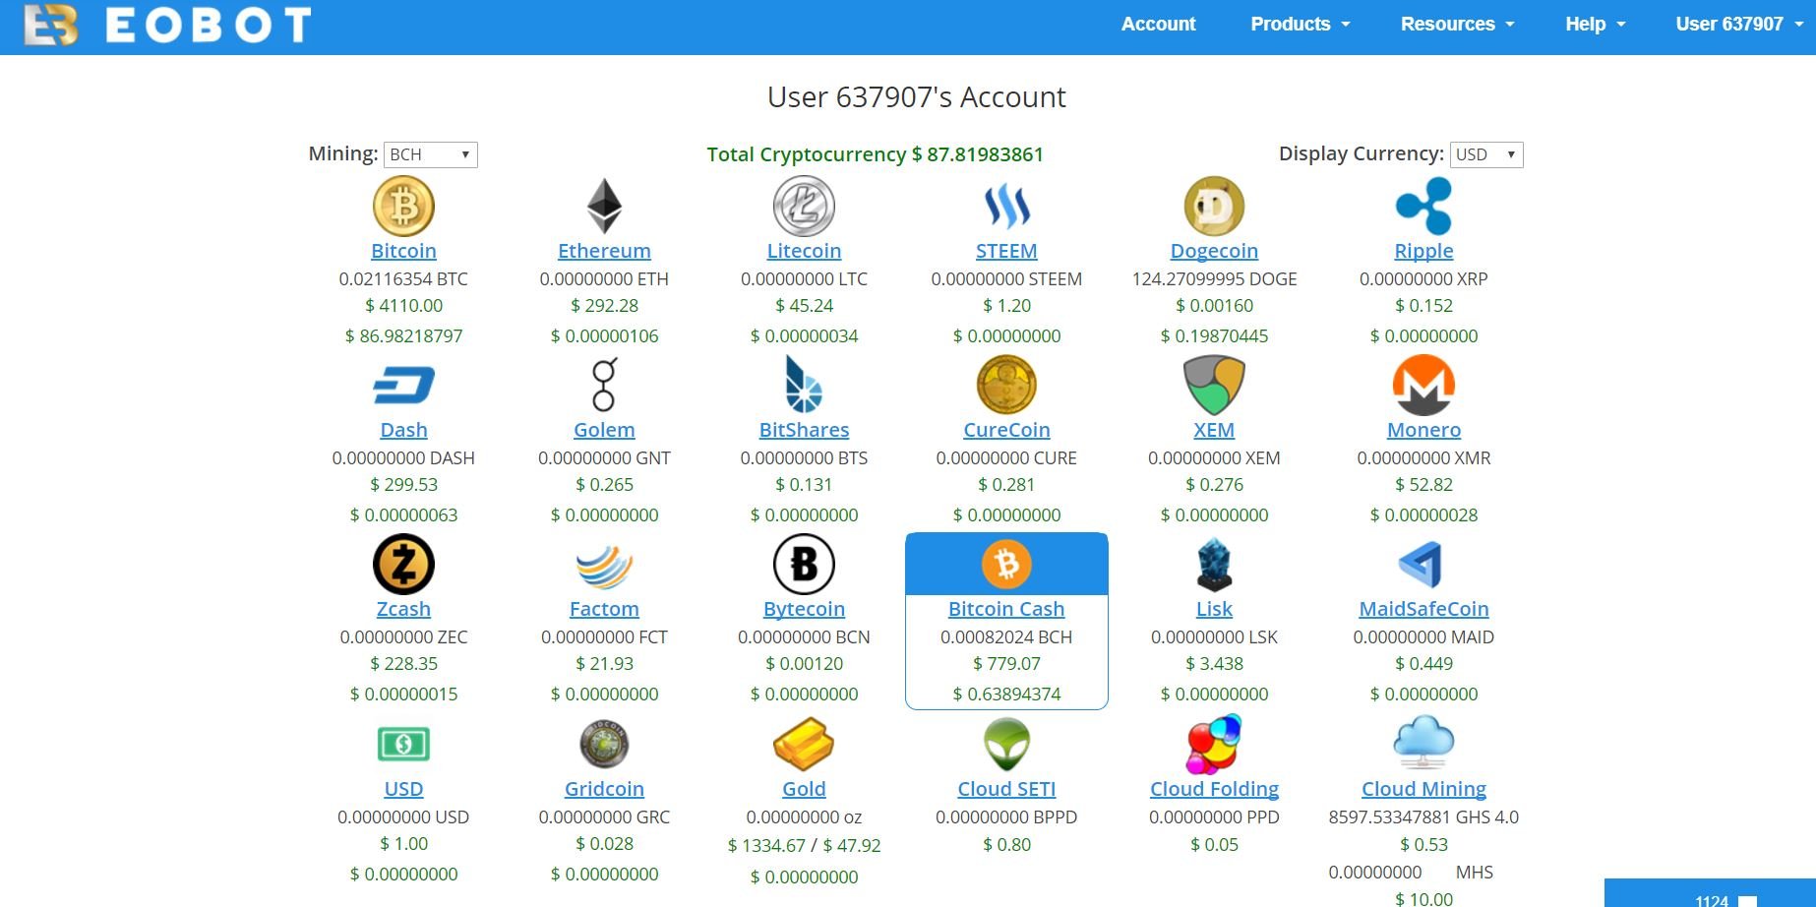1816x907 pixels.
Task: Open the Bitcoin Cash link
Action: click(x=1006, y=609)
